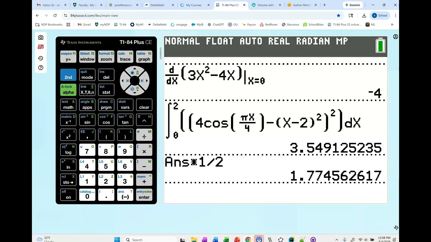Click the red screen capture icon
Viewport: 431px width, 242px height.
tap(41, 47)
